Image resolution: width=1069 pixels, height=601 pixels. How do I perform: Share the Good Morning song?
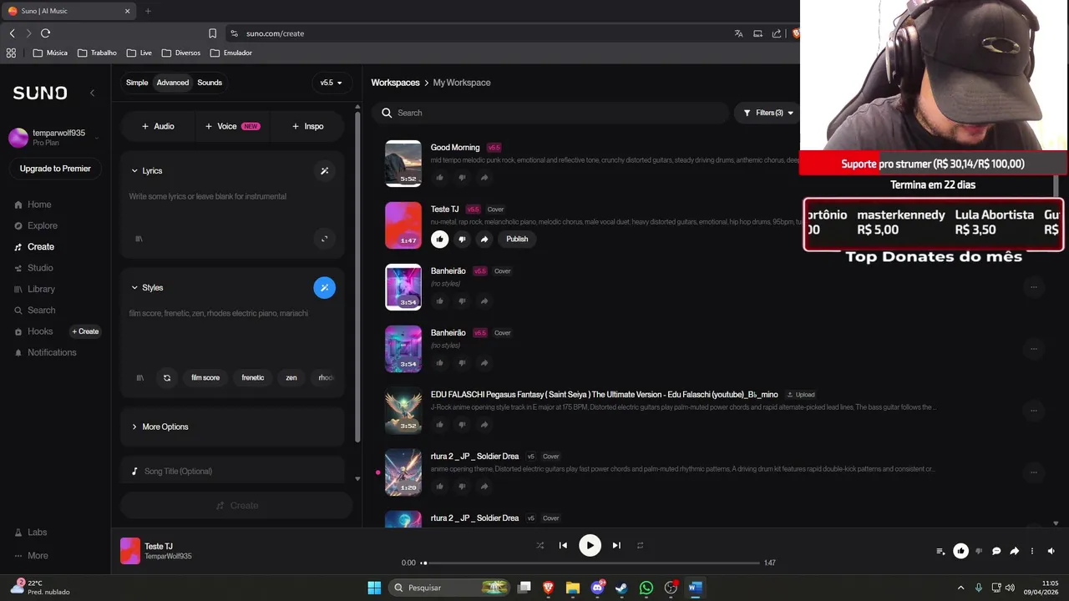point(484,177)
